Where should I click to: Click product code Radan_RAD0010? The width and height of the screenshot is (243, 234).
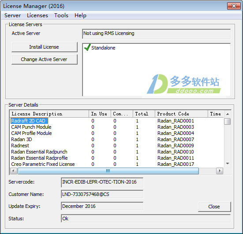pos(176,152)
